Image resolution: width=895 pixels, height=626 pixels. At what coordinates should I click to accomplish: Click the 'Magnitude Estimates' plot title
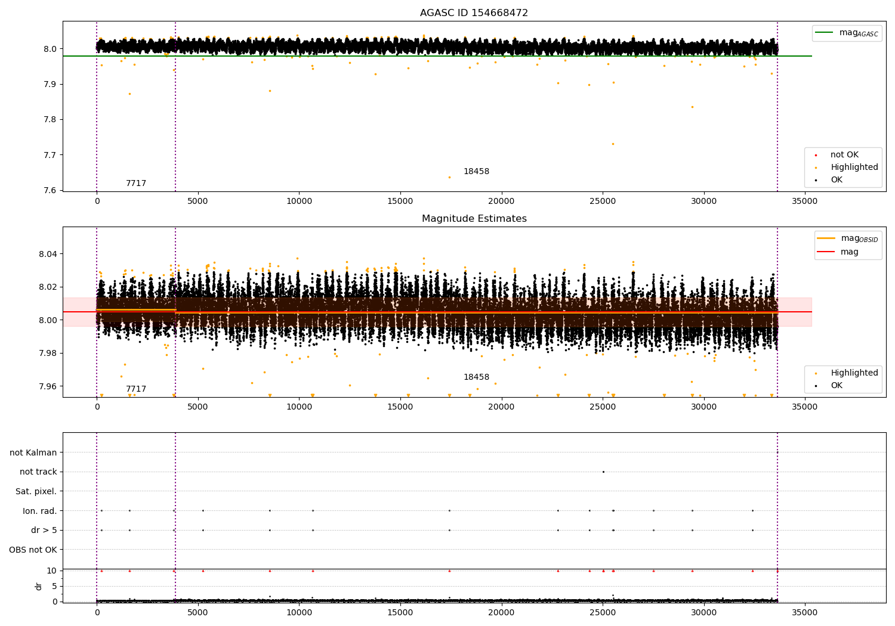pyautogui.click(x=474, y=219)
